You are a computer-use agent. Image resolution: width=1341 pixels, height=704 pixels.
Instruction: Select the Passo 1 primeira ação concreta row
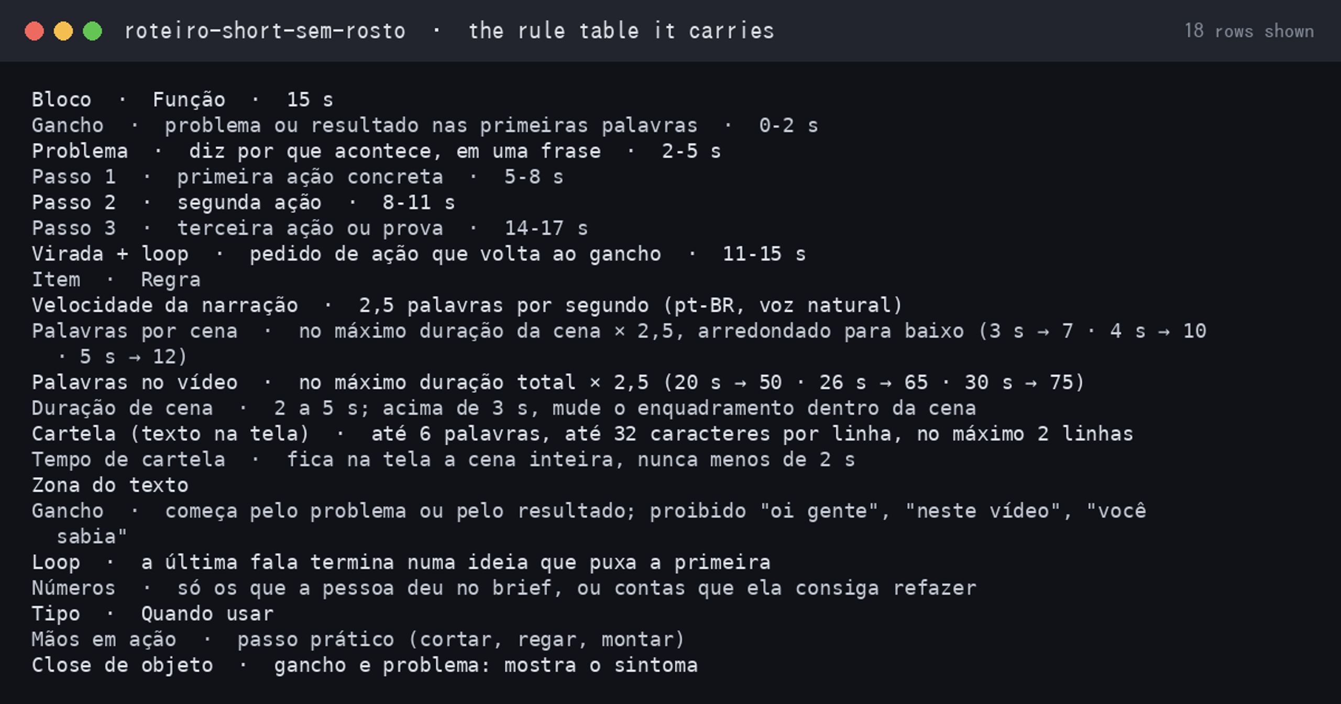[298, 177]
